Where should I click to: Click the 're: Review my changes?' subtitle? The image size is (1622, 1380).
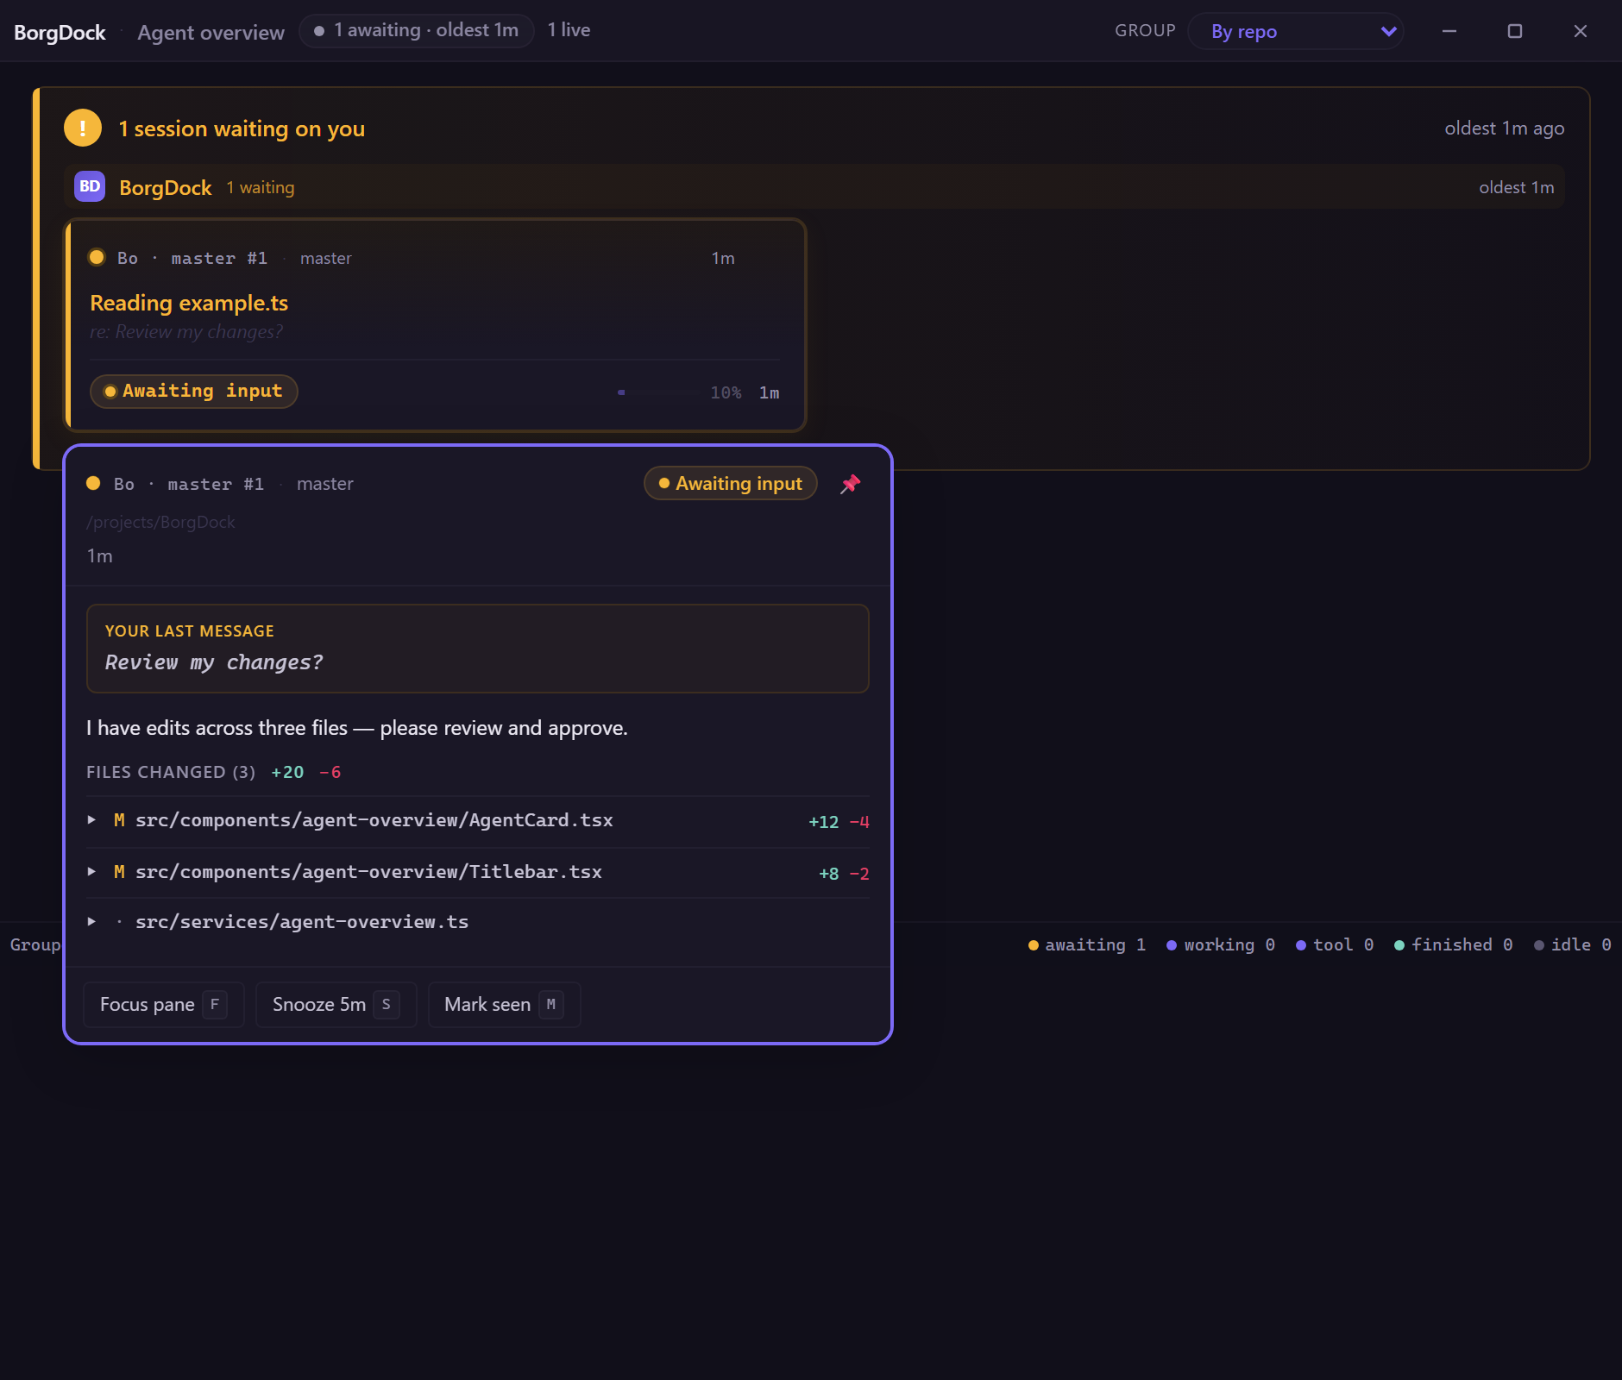(186, 332)
